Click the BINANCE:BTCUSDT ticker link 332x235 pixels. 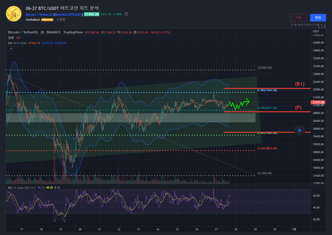coord(69,14)
